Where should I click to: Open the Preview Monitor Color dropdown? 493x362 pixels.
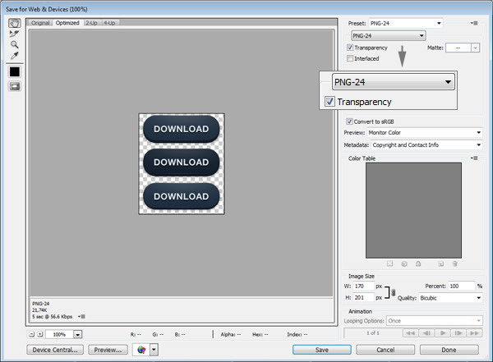pyautogui.click(x=425, y=132)
